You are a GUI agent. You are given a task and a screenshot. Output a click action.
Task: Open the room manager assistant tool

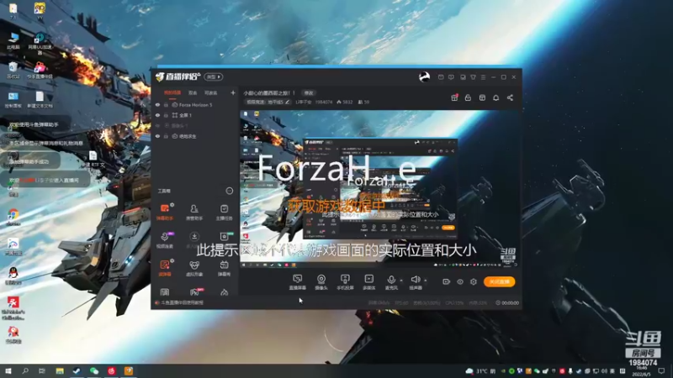coord(194,212)
